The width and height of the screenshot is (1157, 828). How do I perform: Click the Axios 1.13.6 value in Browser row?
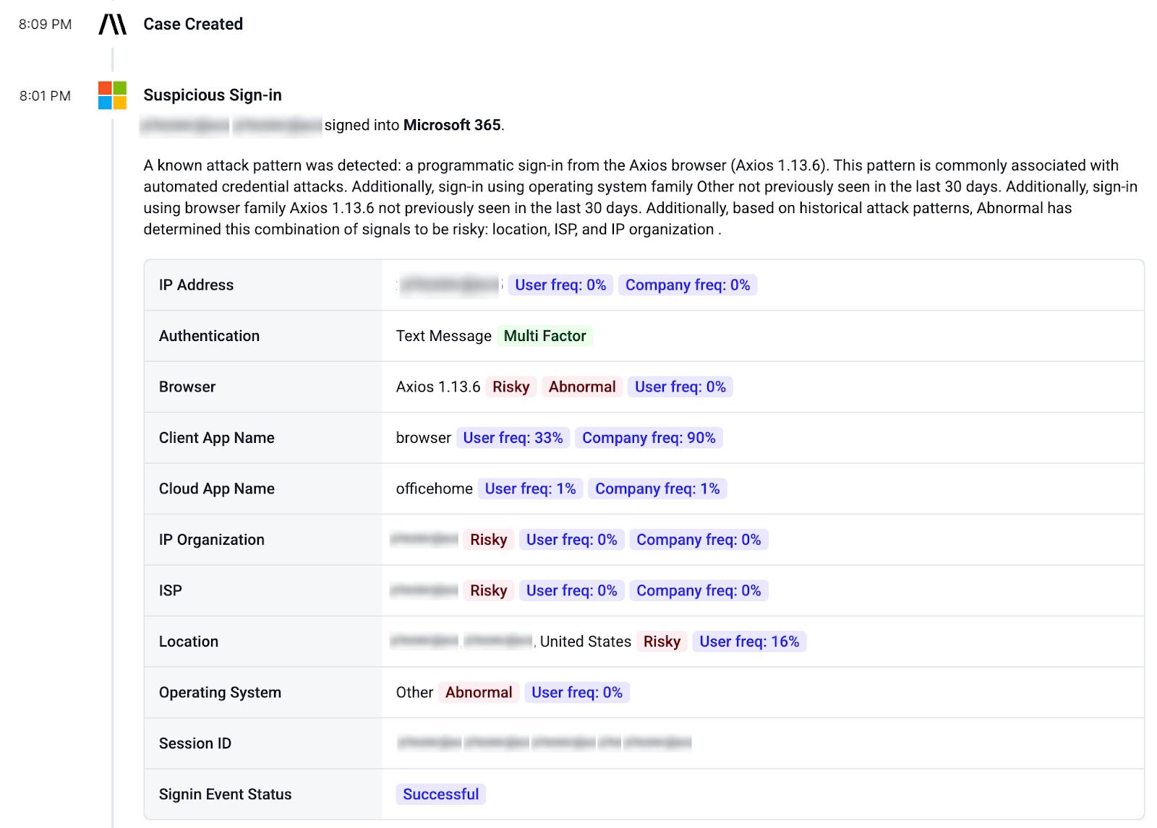tap(438, 387)
